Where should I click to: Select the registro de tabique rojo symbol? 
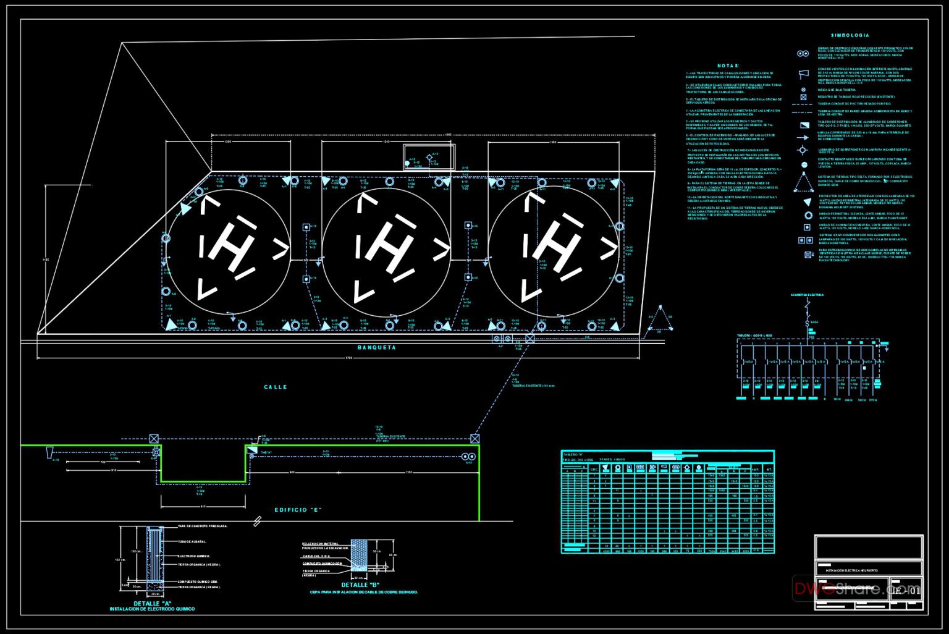(x=803, y=98)
